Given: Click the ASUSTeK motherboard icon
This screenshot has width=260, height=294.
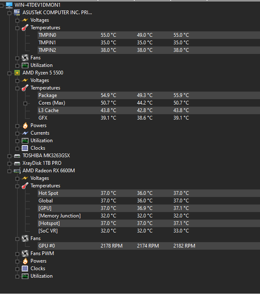Looking at the screenshot, I should click(17, 13).
